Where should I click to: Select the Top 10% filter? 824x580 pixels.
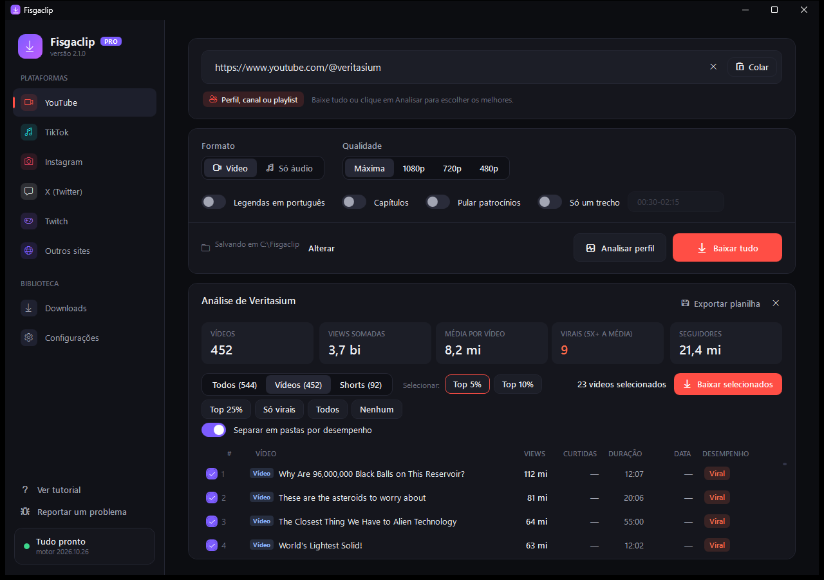tap(518, 384)
